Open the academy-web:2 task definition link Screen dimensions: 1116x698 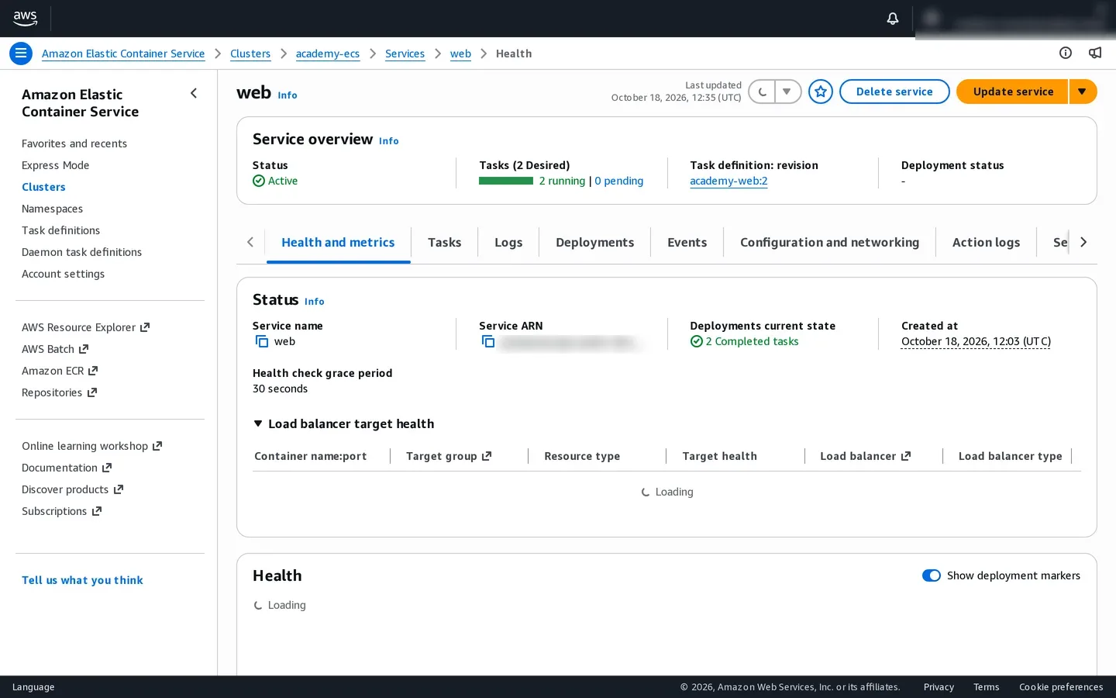coord(728,181)
